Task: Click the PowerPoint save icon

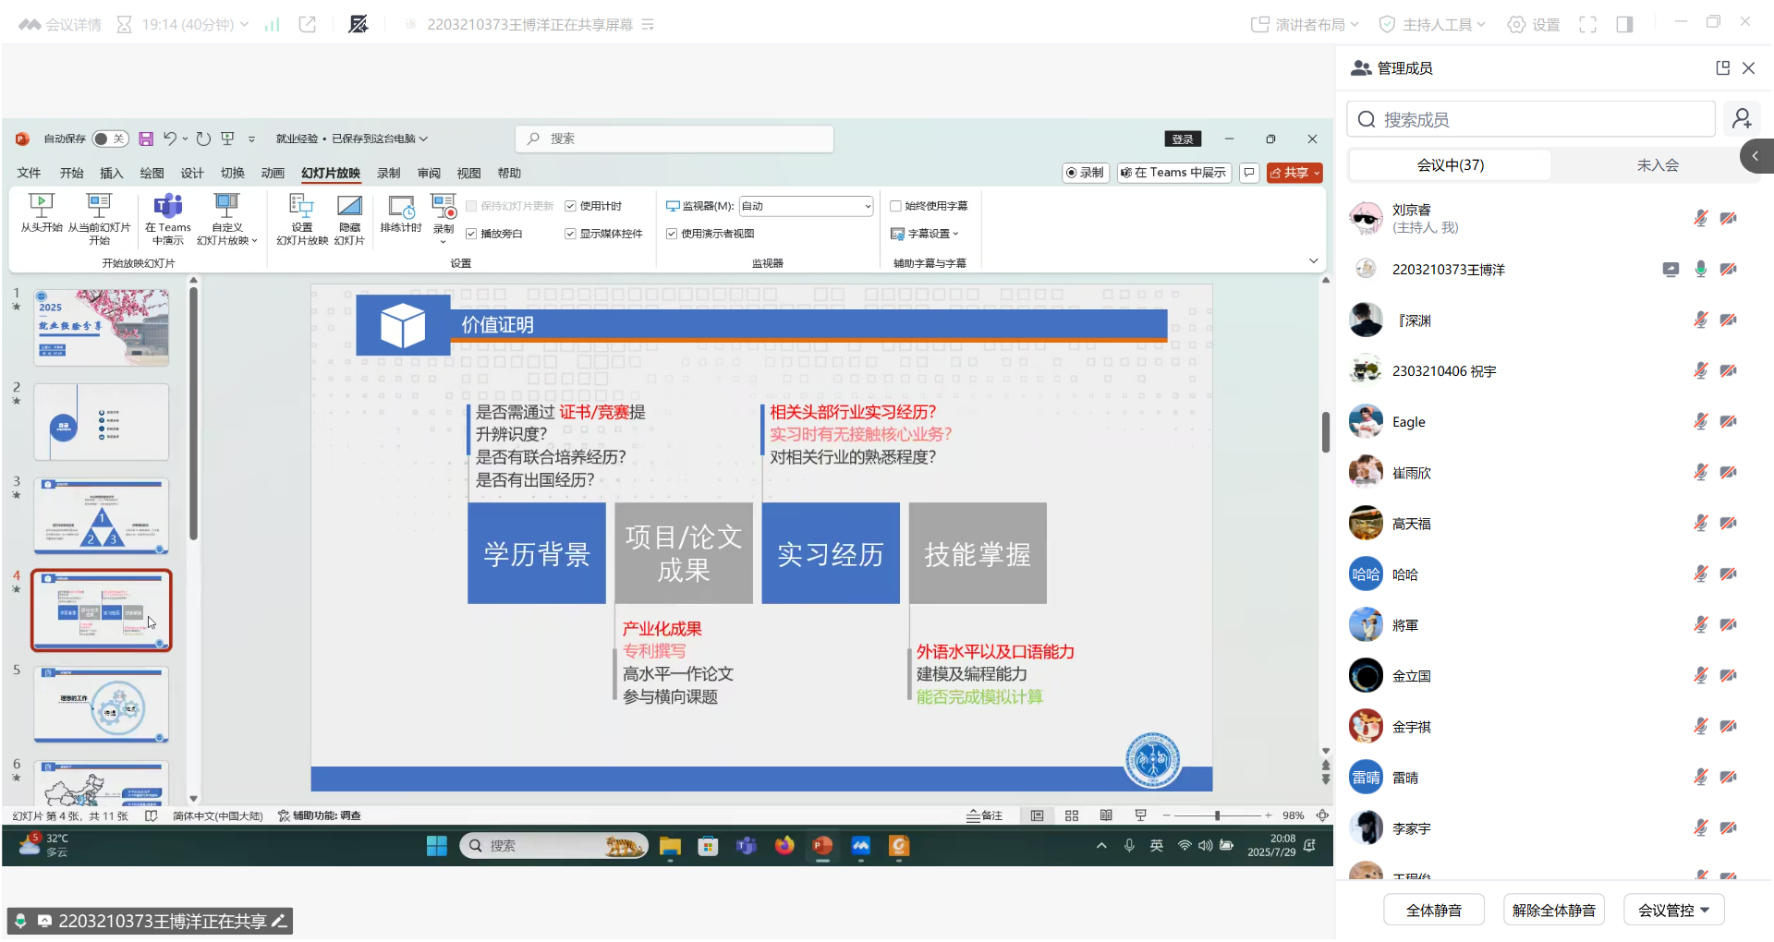Action: (x=146, y=139)
